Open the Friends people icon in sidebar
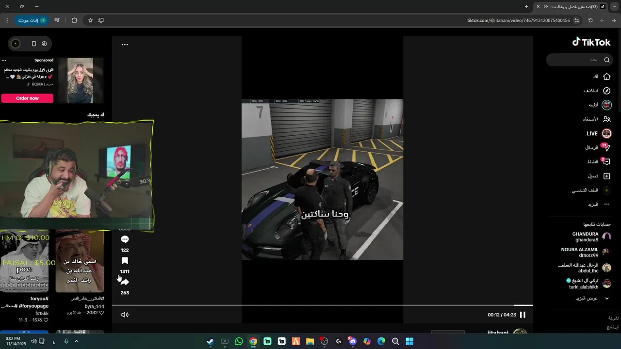Viewport: 621px width, 349px height. click(x=606, y=119)
